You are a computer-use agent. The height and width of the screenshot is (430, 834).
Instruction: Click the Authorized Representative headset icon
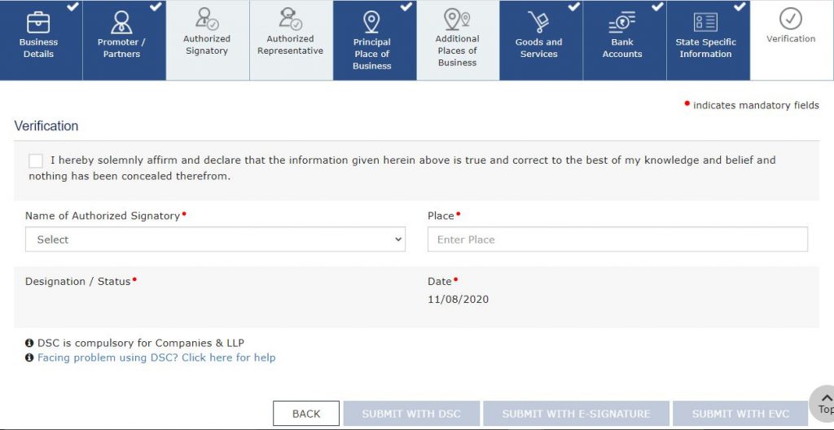coord(291,19)
